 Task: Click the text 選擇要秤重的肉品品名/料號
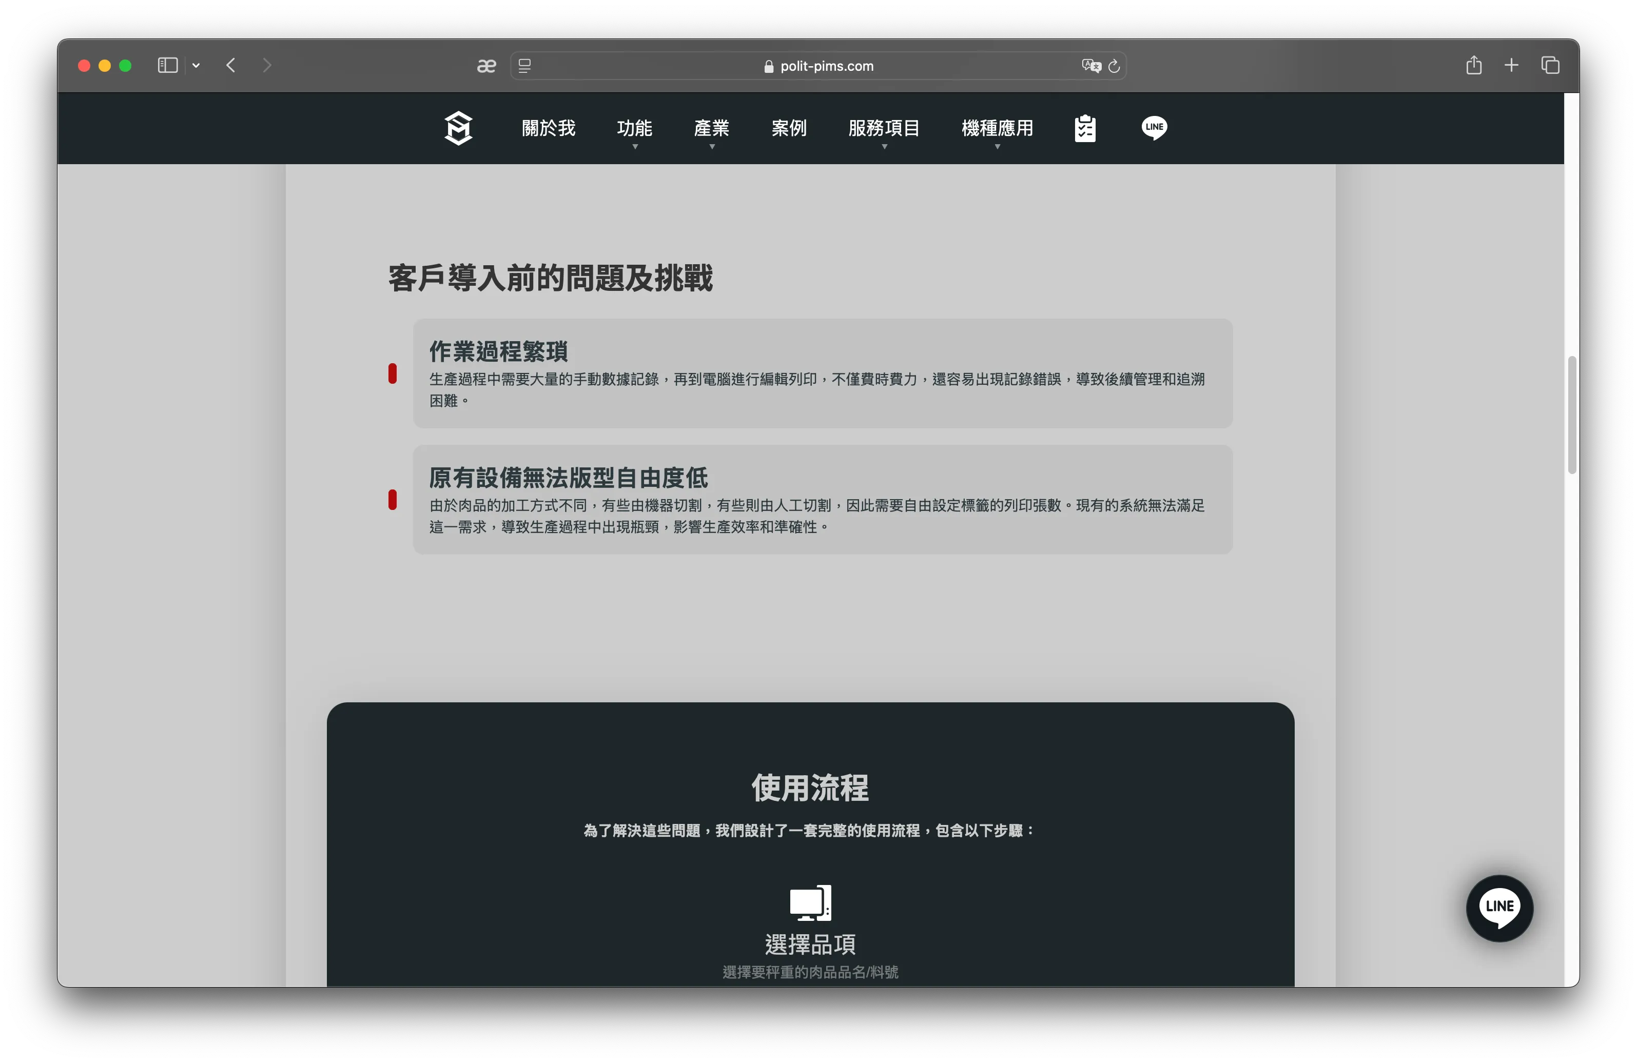coord(810,972)
